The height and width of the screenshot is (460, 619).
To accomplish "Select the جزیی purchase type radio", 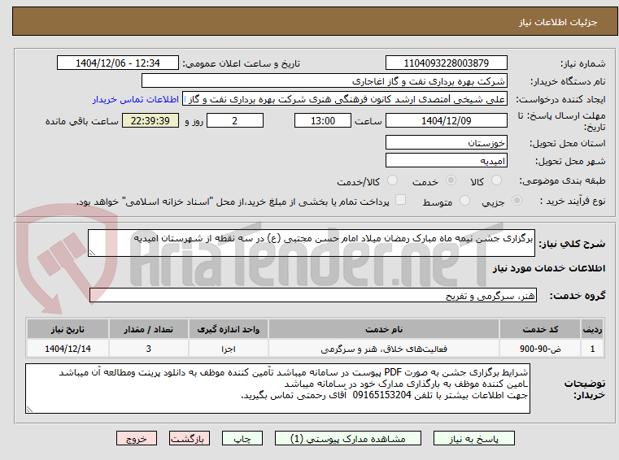I will (x=517, y=201).
